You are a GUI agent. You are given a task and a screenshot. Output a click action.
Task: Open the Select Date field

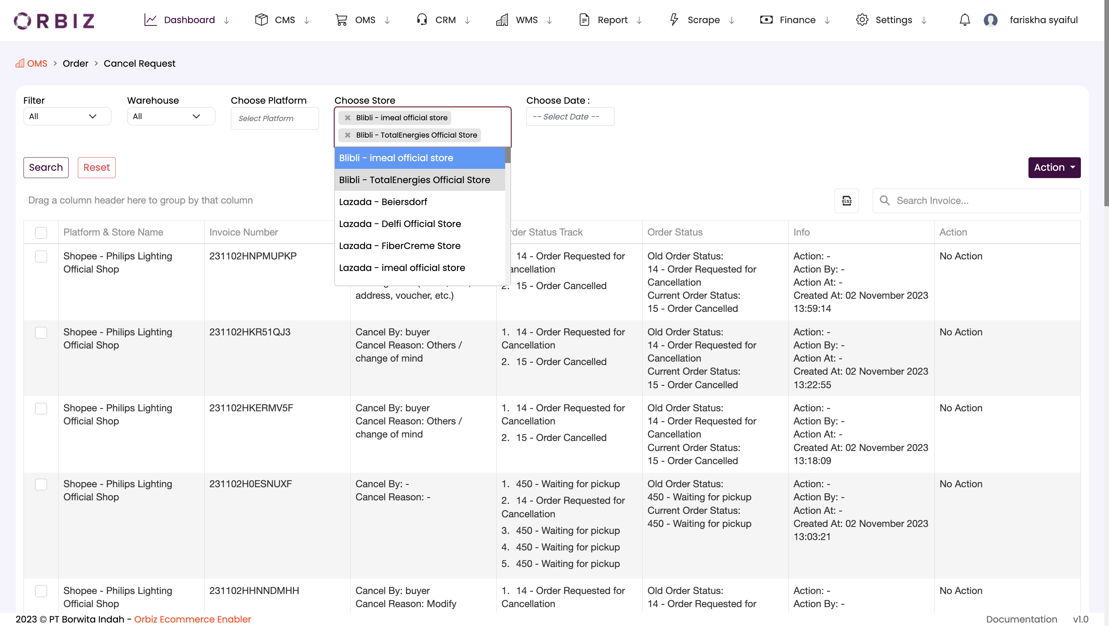click(x=570, y=116)
